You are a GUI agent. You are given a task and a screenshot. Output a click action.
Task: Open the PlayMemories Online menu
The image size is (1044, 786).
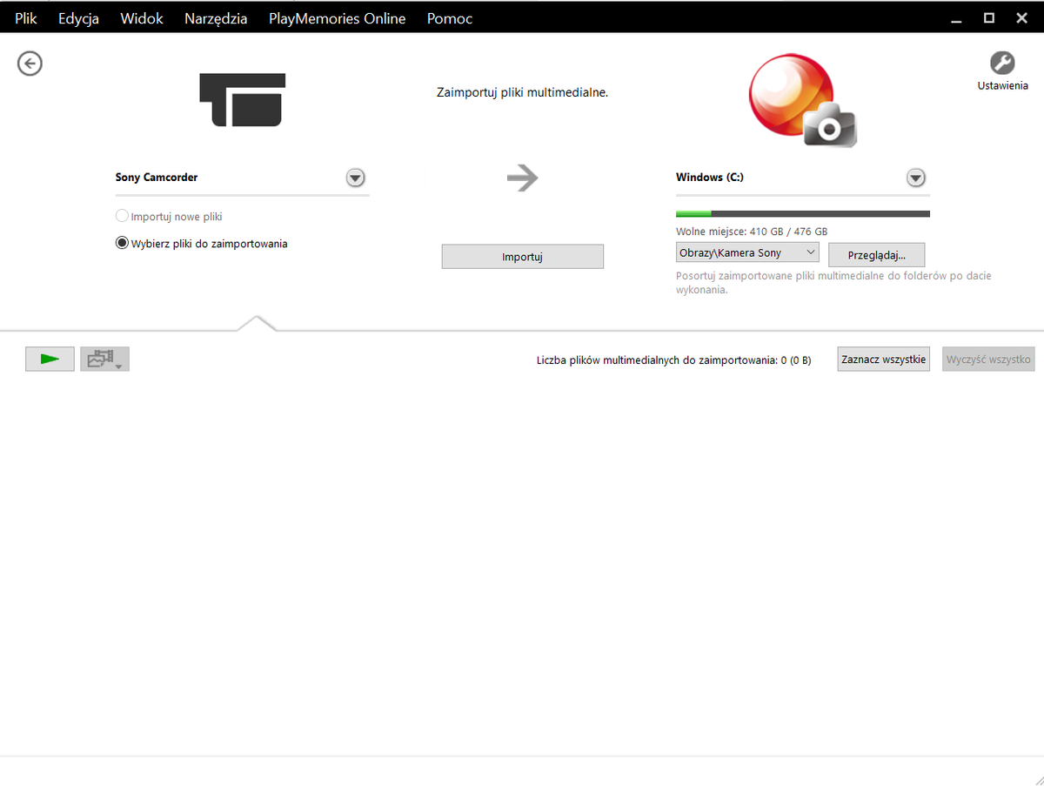(337, 18)
